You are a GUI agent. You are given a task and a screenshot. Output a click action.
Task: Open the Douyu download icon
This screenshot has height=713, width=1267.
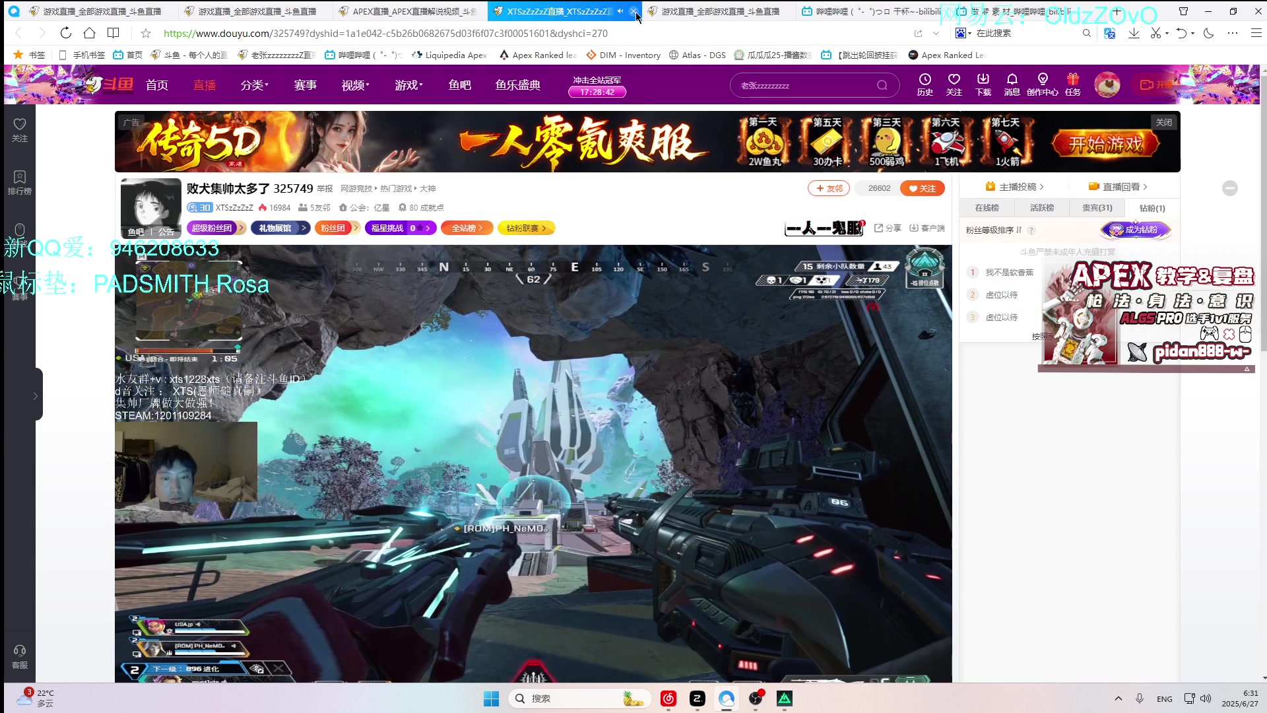(983, 85)
